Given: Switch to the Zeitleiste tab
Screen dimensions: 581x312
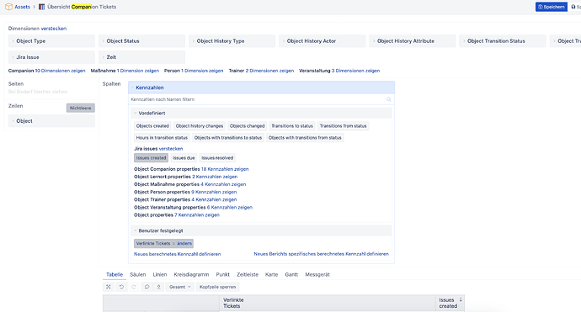Looking at the screenshot, I should pos(248,275).
